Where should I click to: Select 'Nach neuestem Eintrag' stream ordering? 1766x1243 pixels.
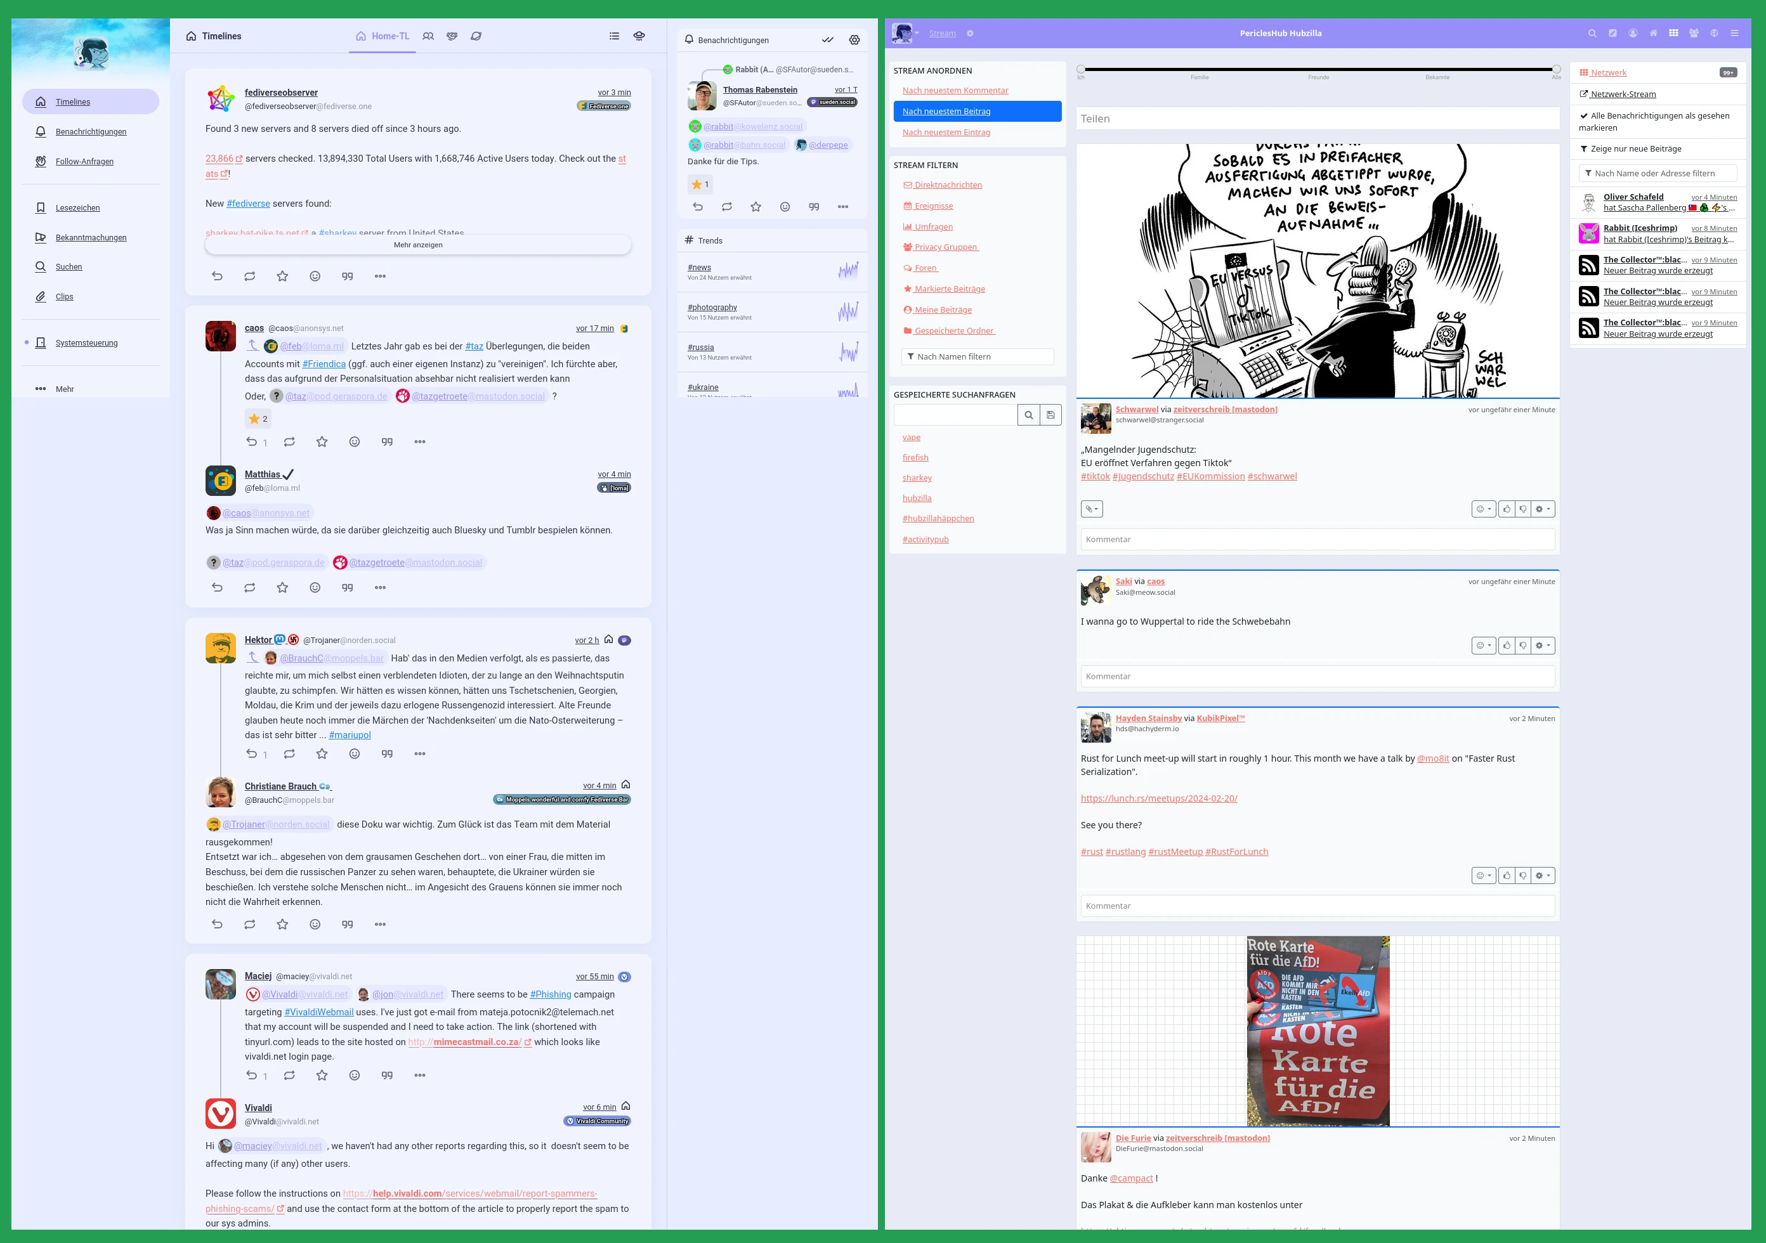point(945,133)
